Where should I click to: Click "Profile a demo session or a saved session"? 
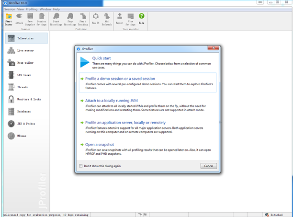pyautogui.click(x=120, y=79)
